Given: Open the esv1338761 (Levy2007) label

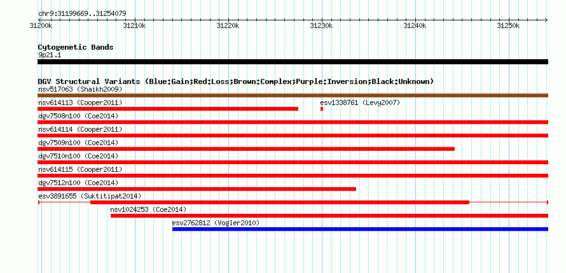Looking at the screenshot, I should coord(360,102).
